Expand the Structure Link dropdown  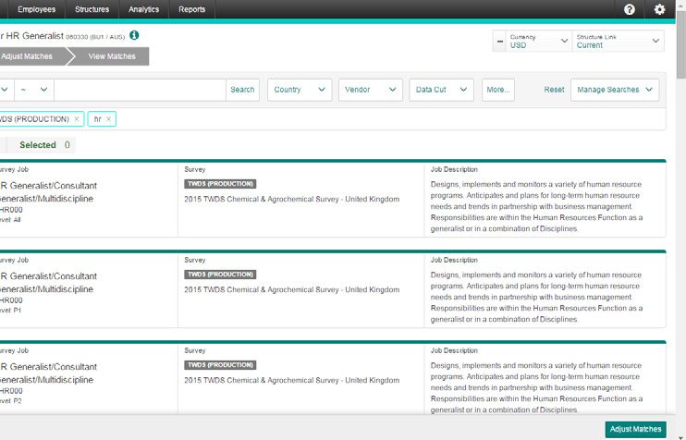617,42
